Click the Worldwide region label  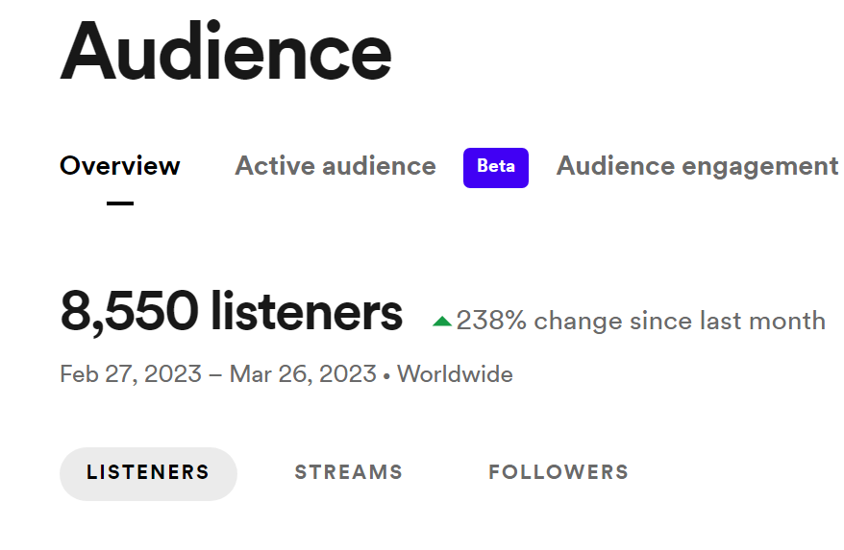[455, 373]
